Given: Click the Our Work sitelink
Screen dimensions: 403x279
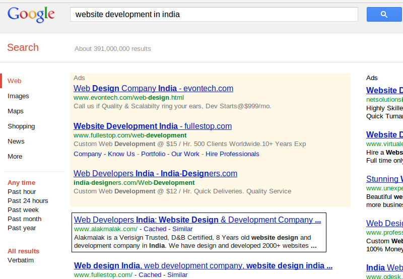Looking at the screenshot, I should 185,154.
